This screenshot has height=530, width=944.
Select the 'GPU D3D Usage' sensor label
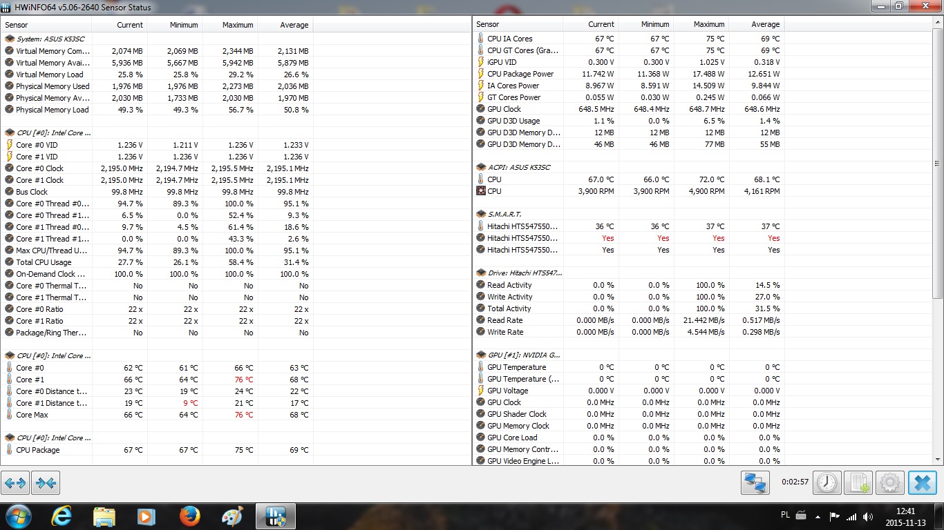click(x=513, y=121)
